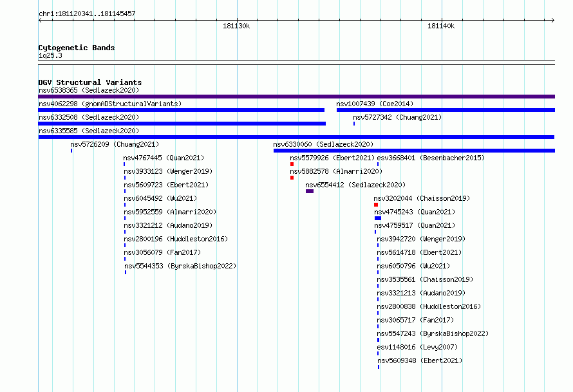This screenshot has width=573, height=392.
Task: Open esv3668401 (Besenbacher2015) variant
Action: coord(431,158)
